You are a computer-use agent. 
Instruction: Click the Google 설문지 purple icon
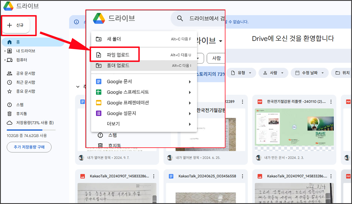point(99,113)
